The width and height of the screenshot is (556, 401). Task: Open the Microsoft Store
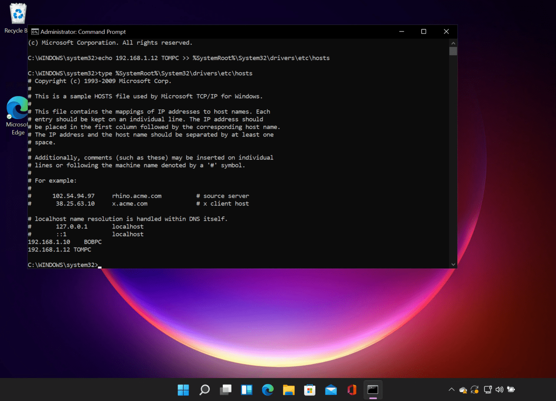310,390
